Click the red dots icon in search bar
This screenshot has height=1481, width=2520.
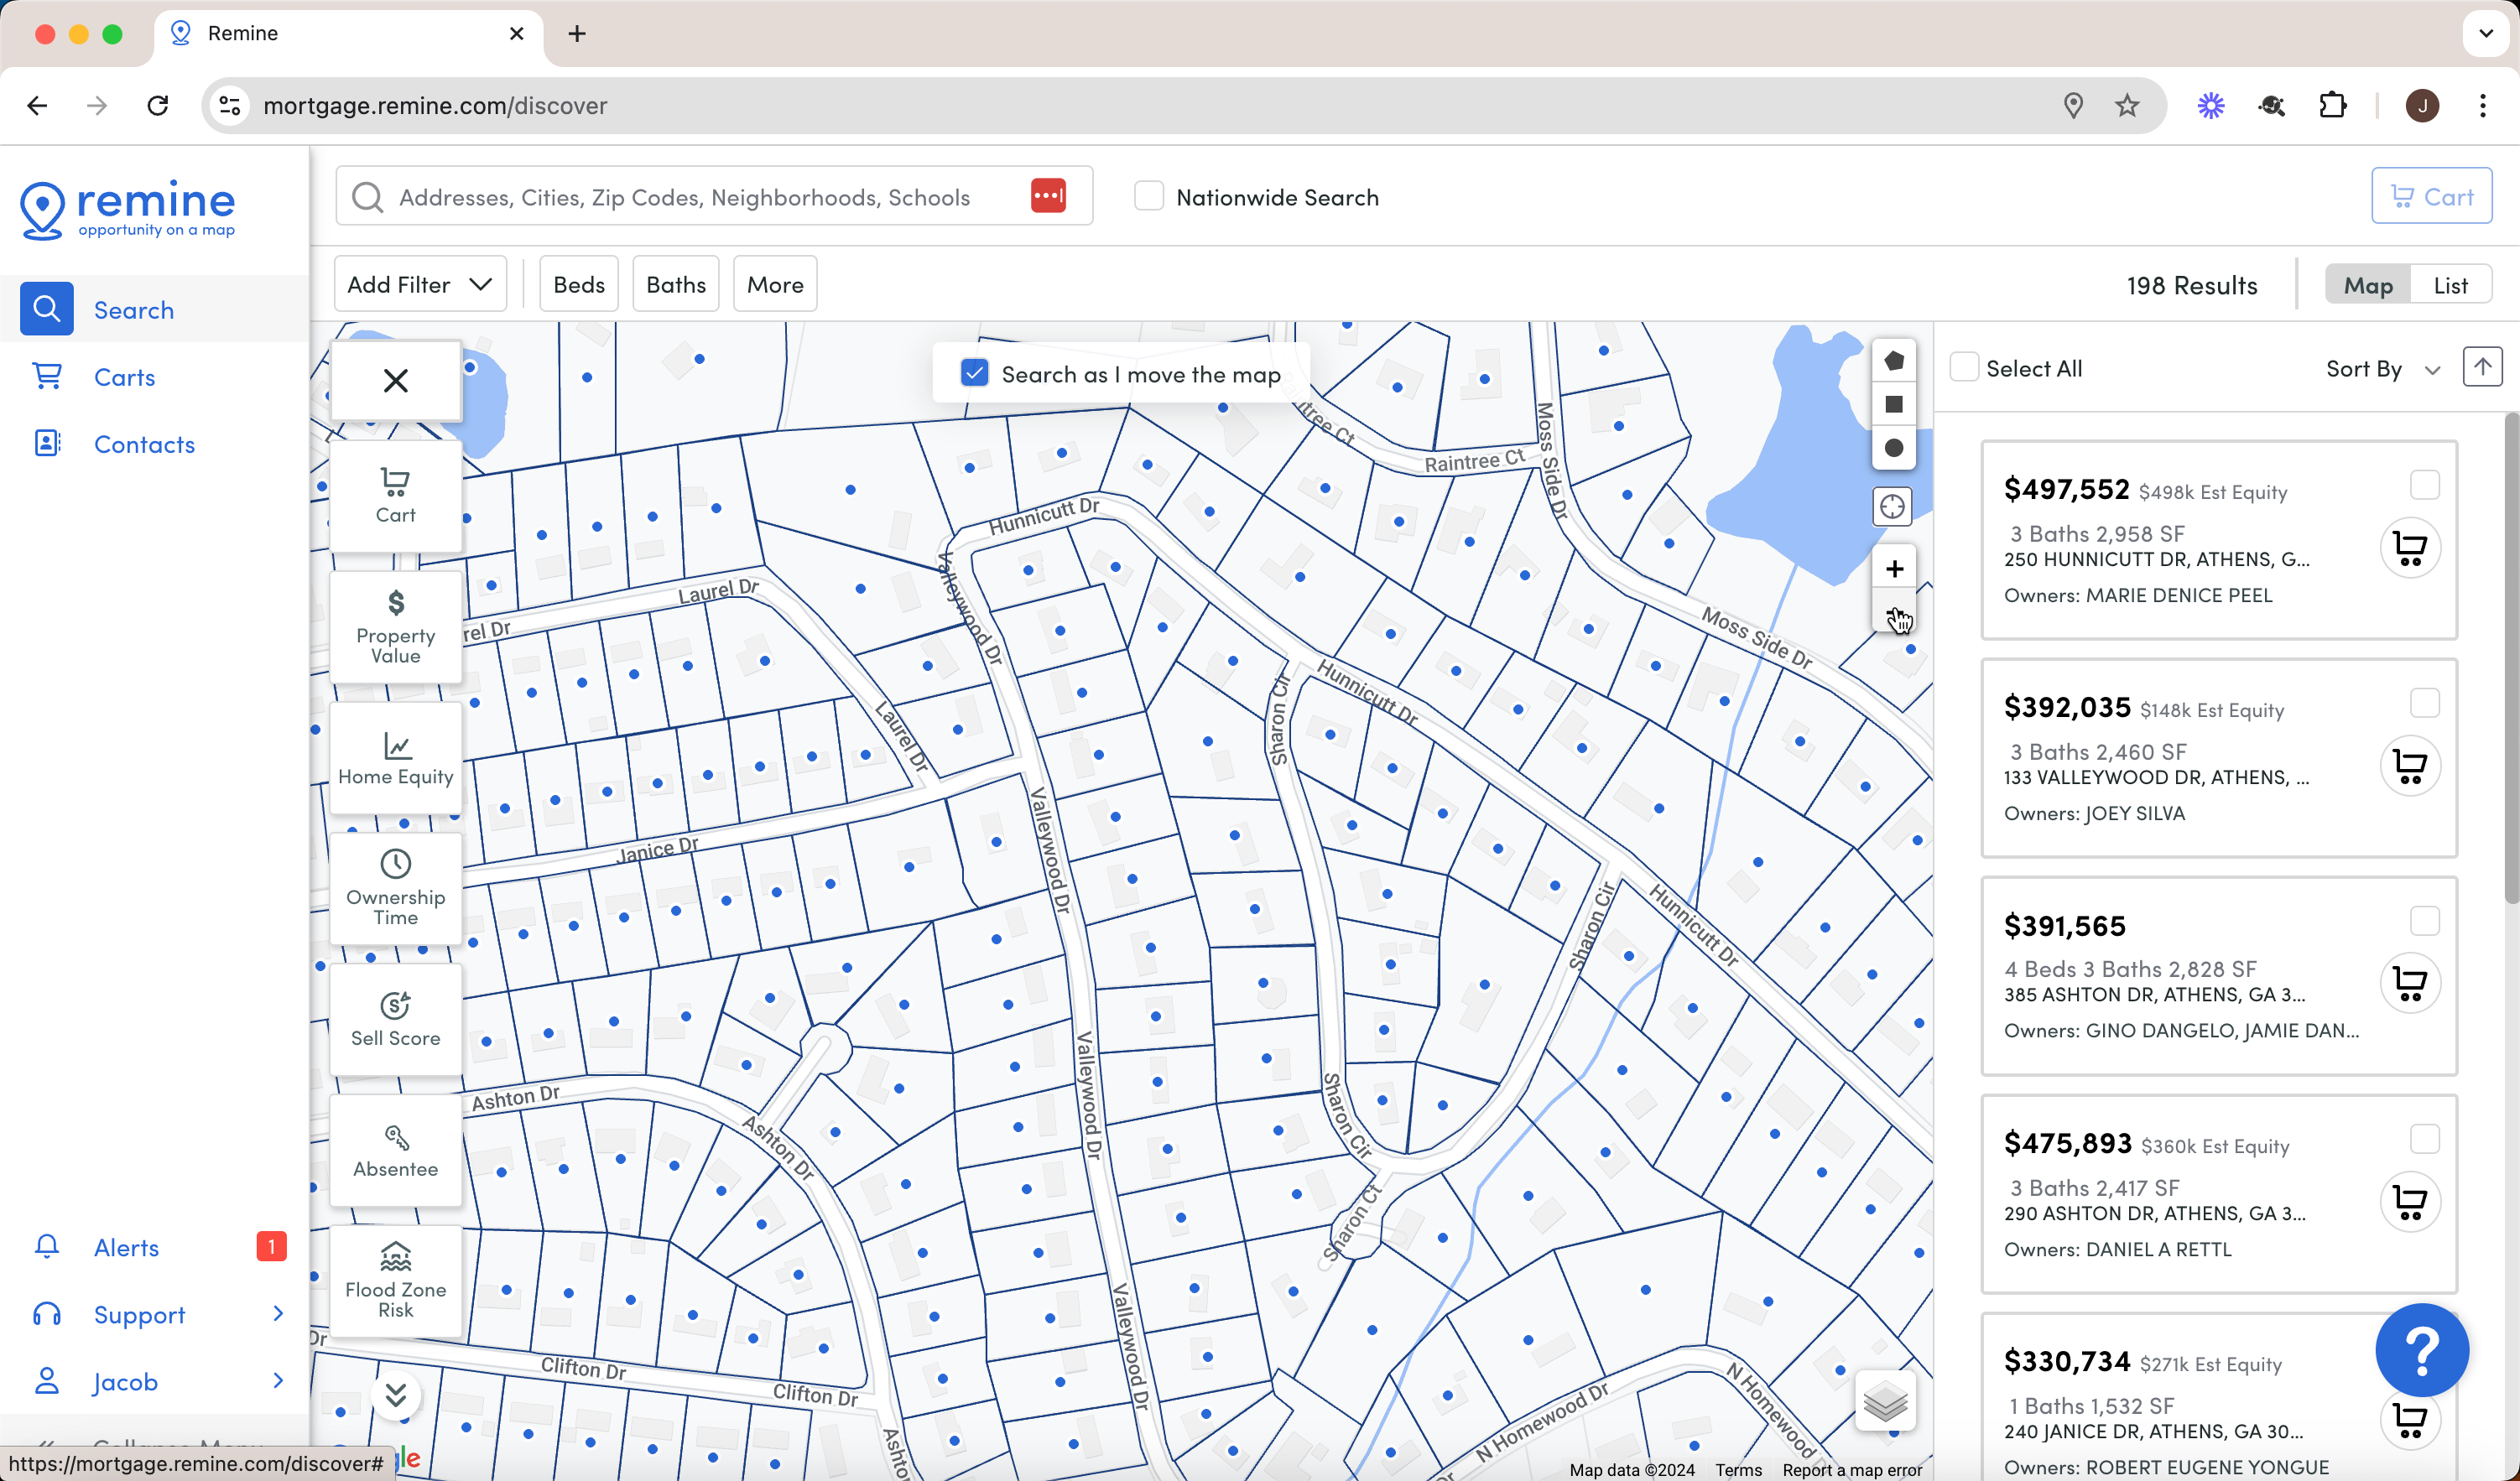coord(1048,196)
